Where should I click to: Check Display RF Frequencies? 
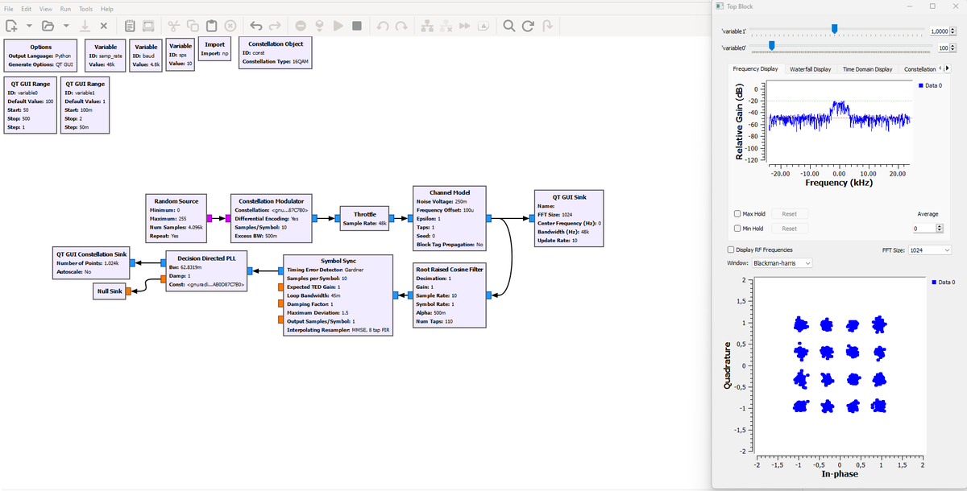731,250
